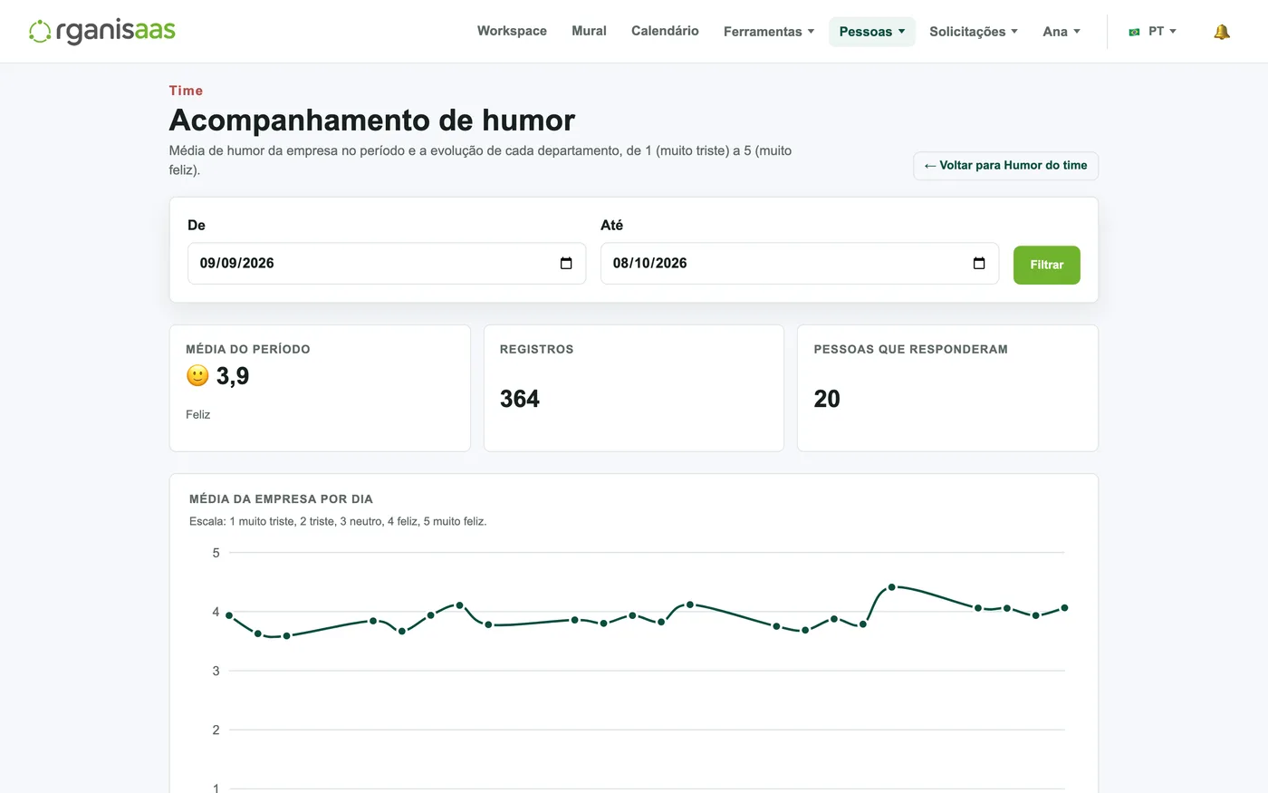The image size is (1268, 793).
Task: Click the highest data point on the chart
Action: pyautogui.click(x=891, y=587)
